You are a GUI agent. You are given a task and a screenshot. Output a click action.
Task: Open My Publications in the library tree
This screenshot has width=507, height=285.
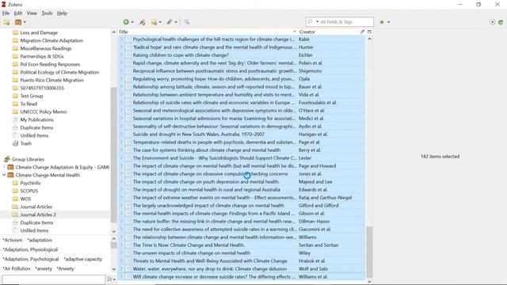[37, 120]
